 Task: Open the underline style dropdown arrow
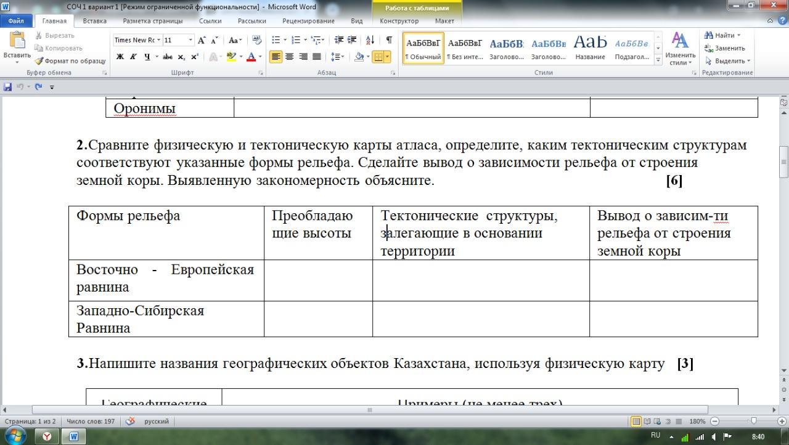(157, 57)
